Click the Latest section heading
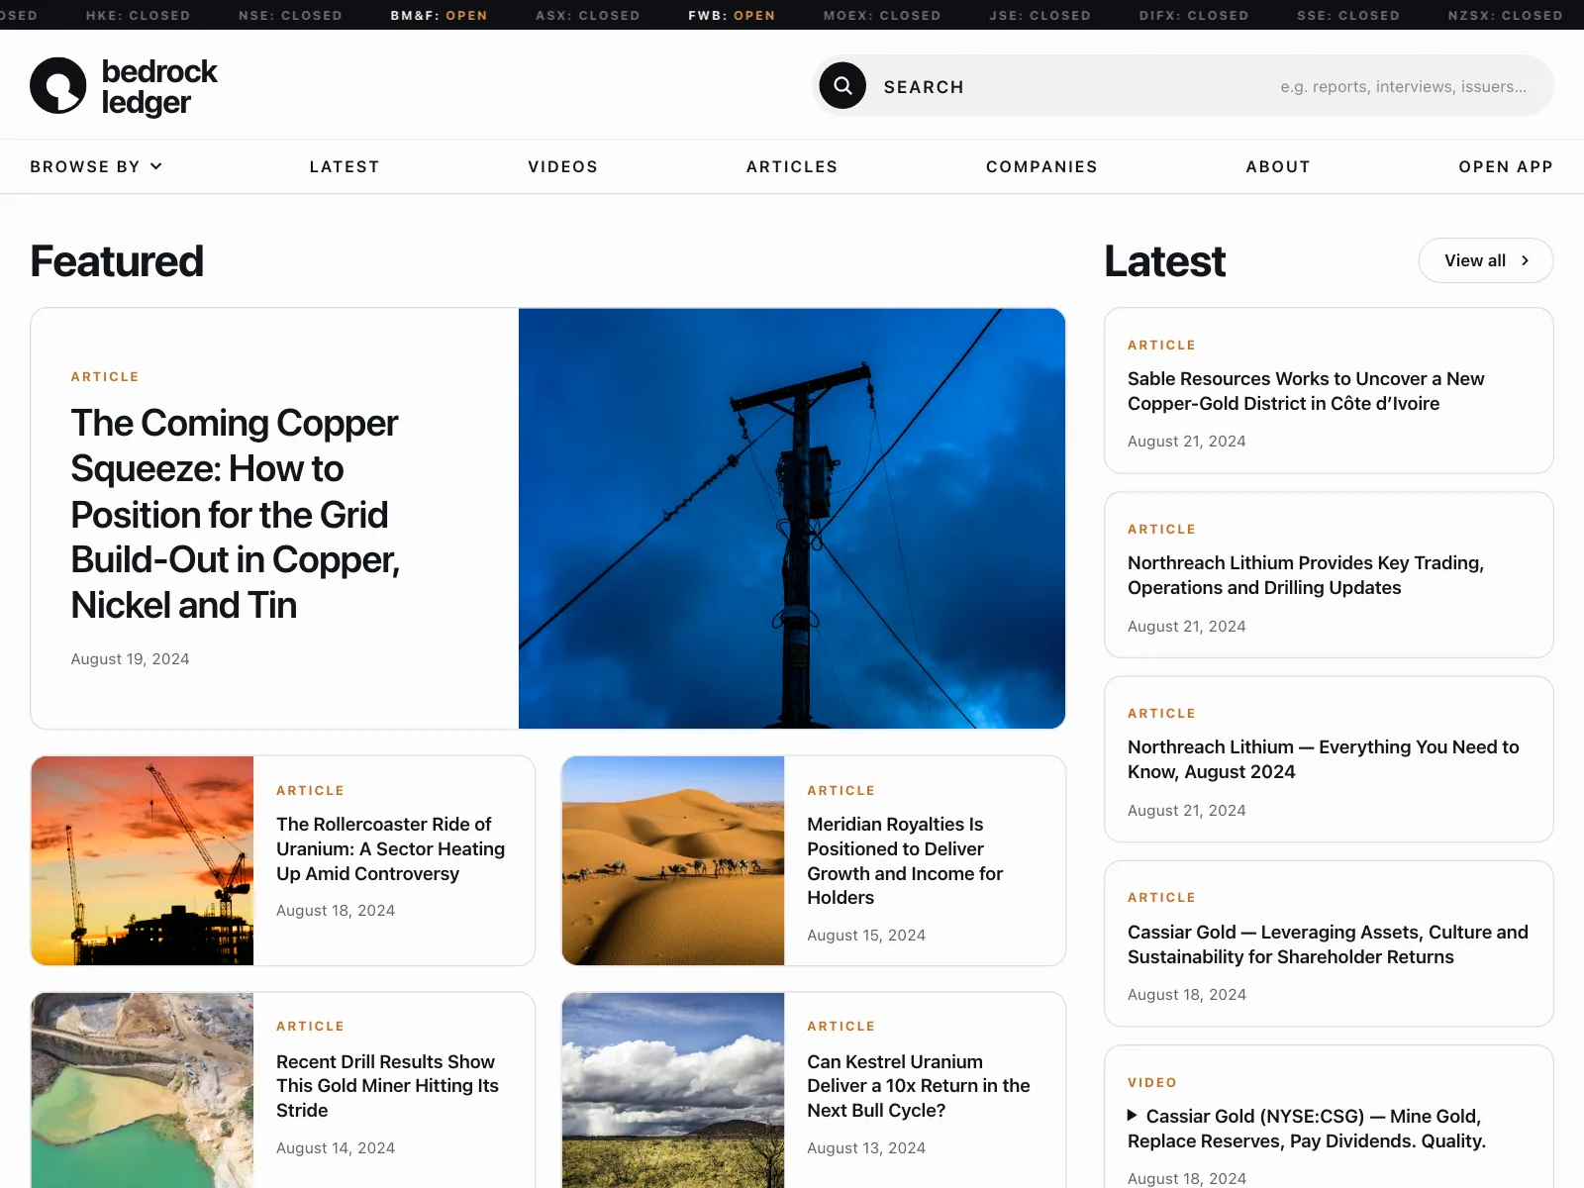The image size is (1584, 1188). coord(1165,261)
